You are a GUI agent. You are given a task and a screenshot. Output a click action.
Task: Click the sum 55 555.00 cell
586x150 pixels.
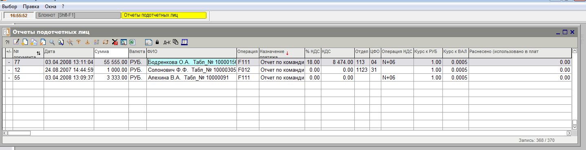[x=111, y=62]
